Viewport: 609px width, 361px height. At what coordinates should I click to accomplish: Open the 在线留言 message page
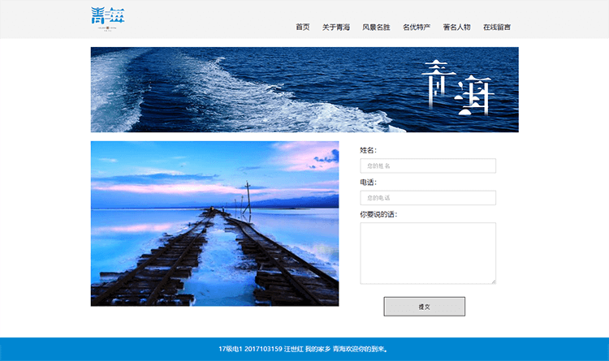point(497,27)
